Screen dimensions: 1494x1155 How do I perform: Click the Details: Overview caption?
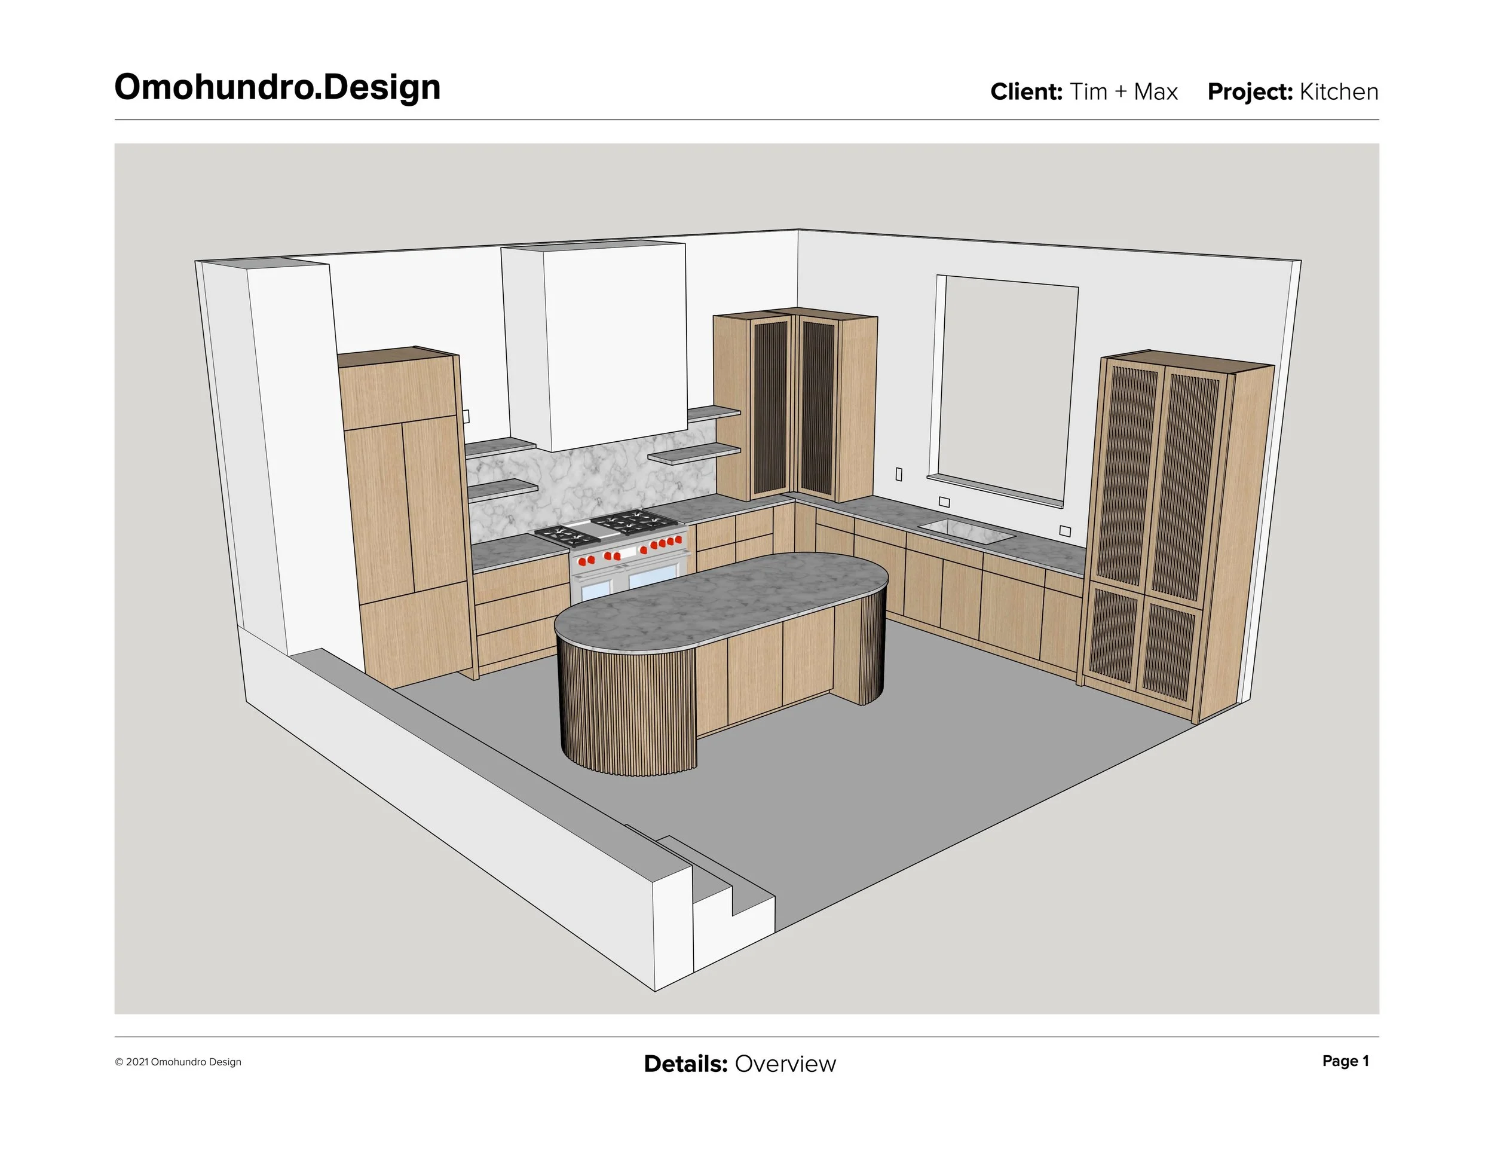click(739, 1064)
